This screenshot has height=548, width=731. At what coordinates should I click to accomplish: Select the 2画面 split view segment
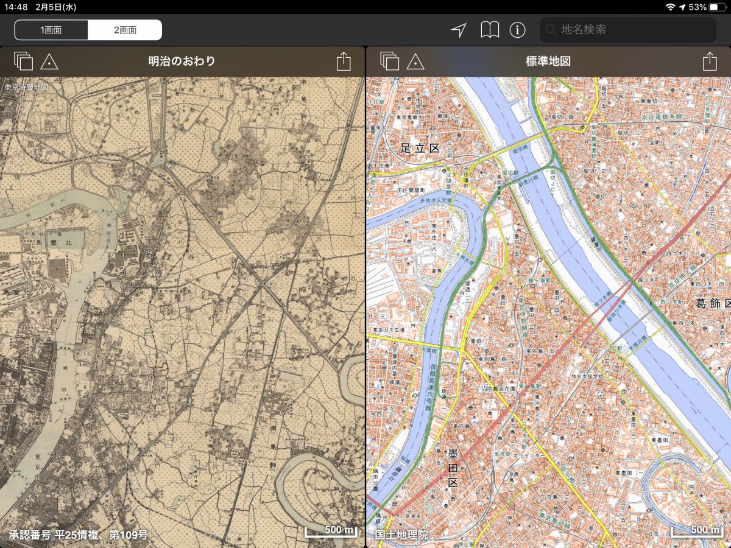pos(125,30)
